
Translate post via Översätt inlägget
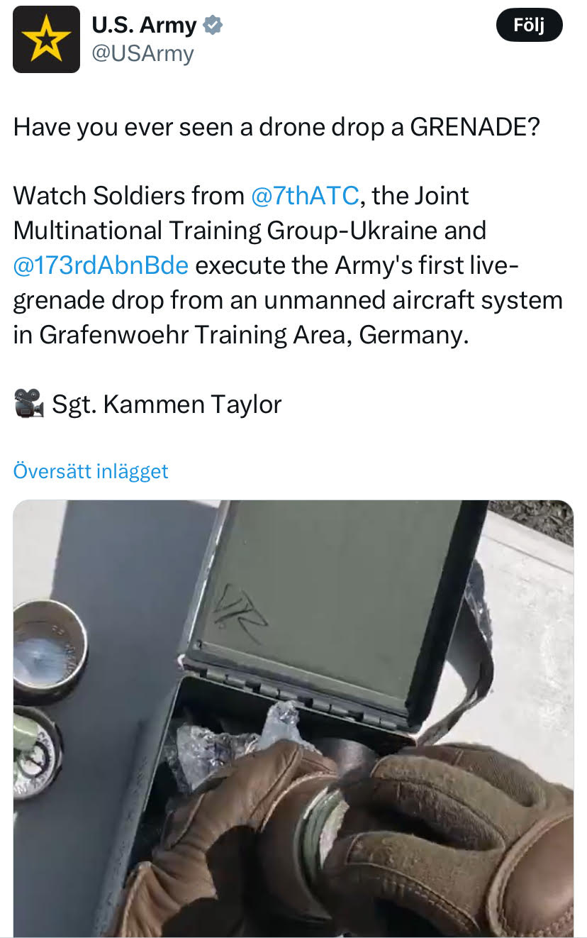[91, 471]
